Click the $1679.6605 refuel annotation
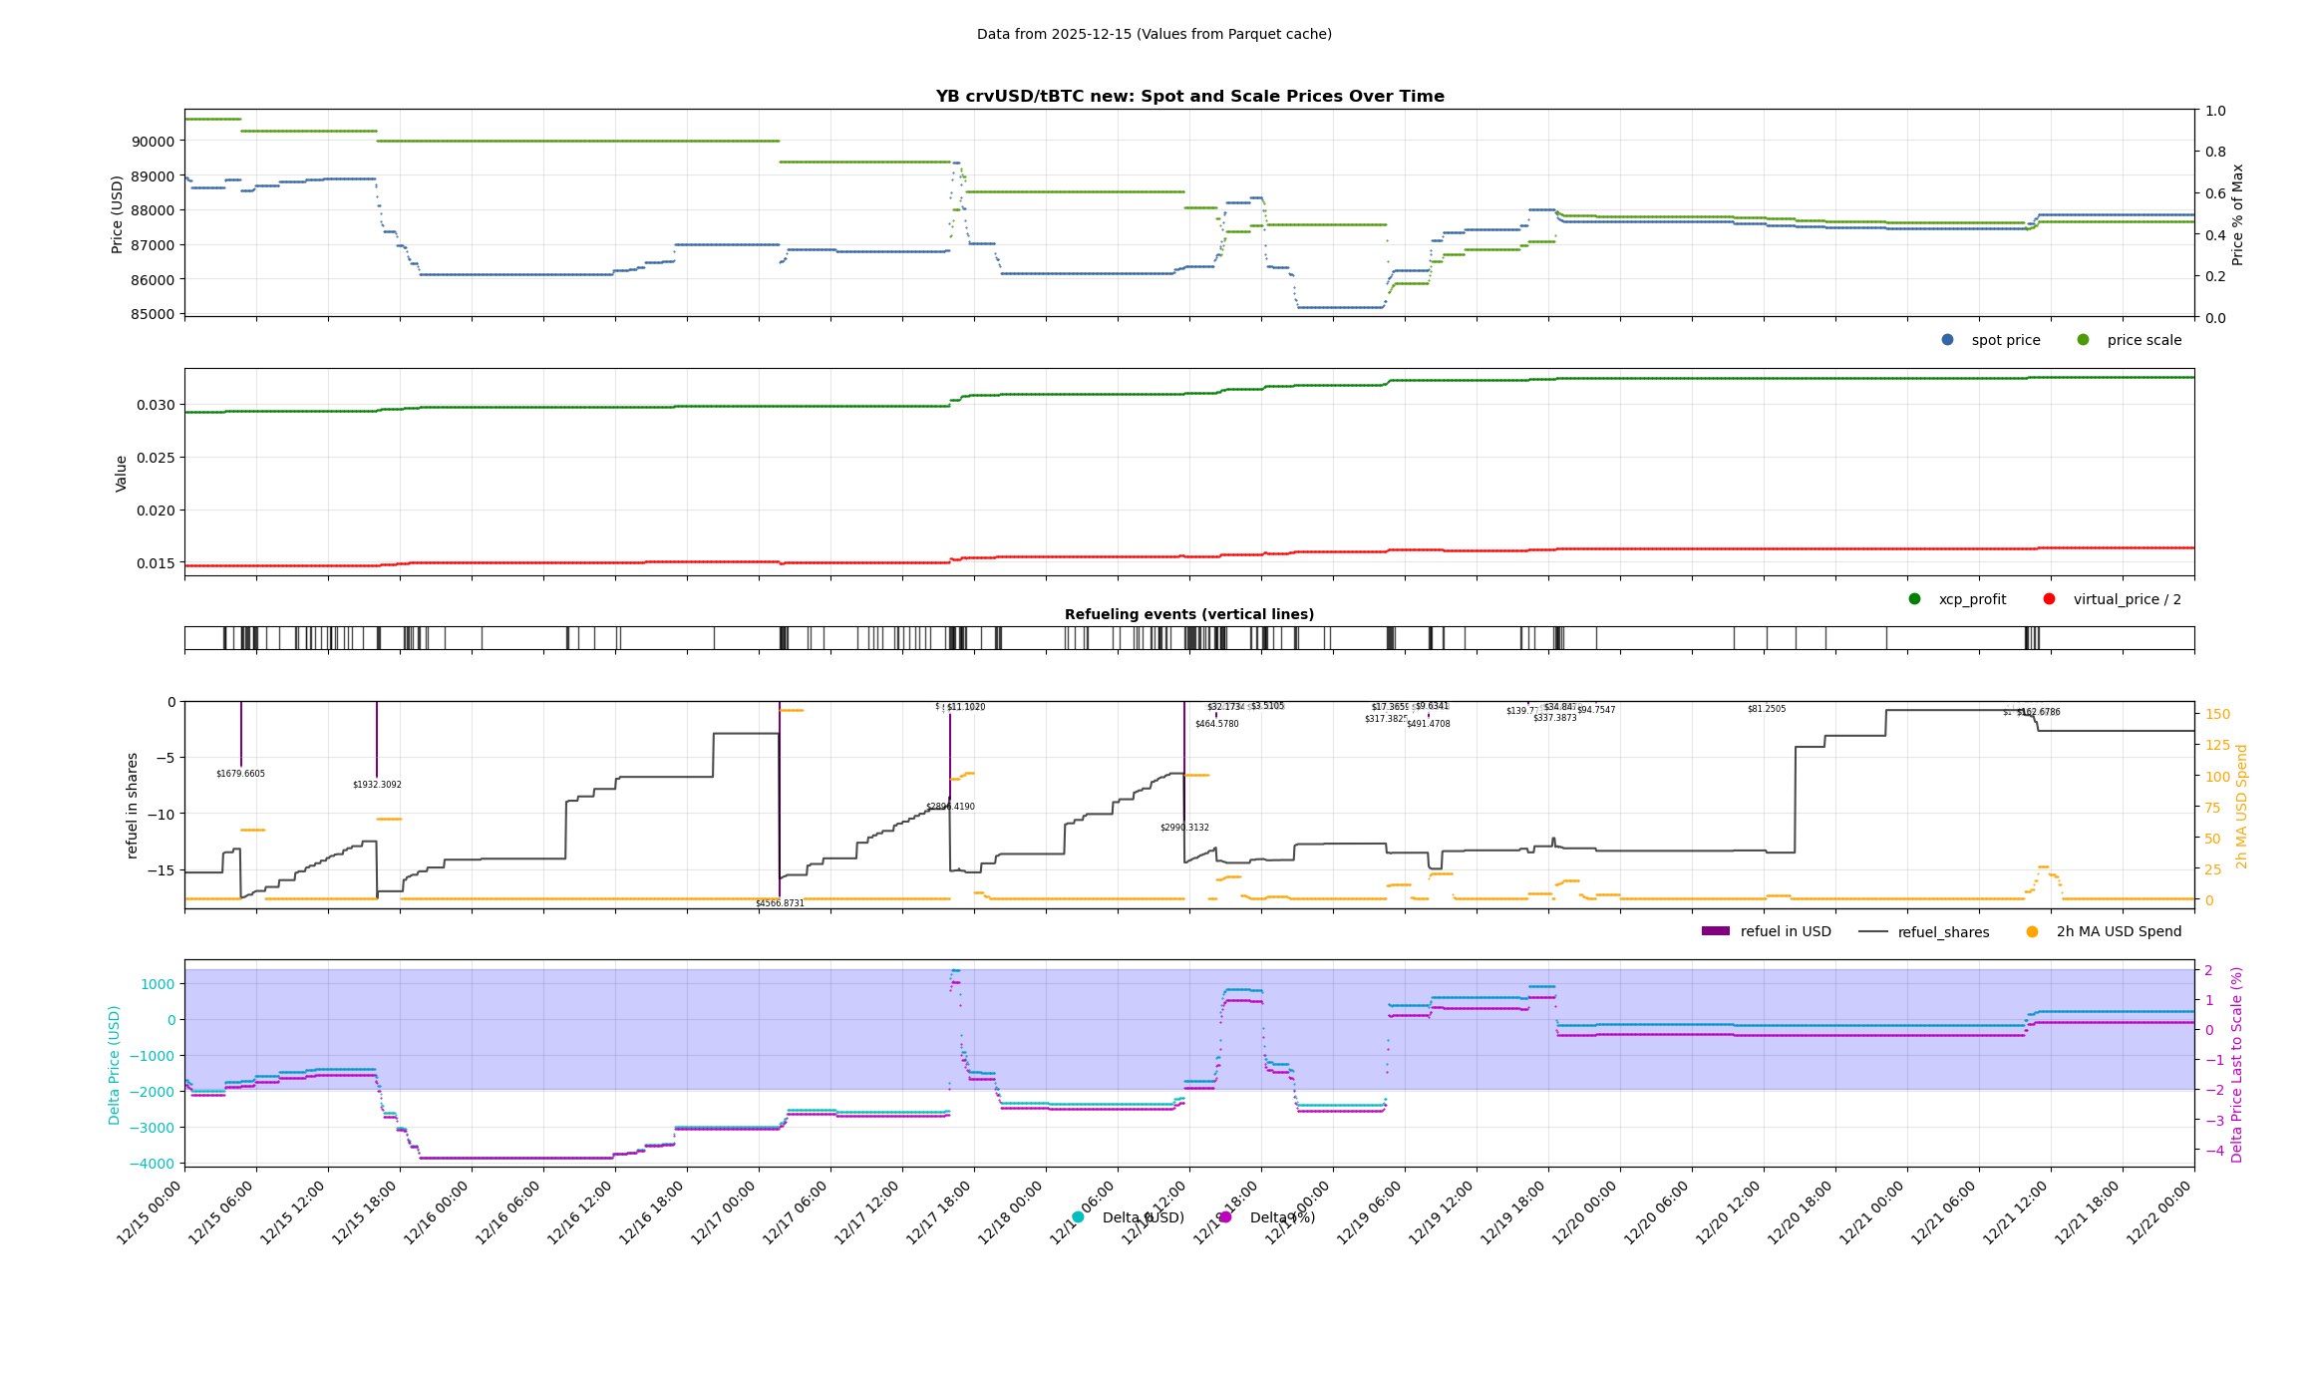This screenshot has height=1373, width=2310. click(240, 774)
